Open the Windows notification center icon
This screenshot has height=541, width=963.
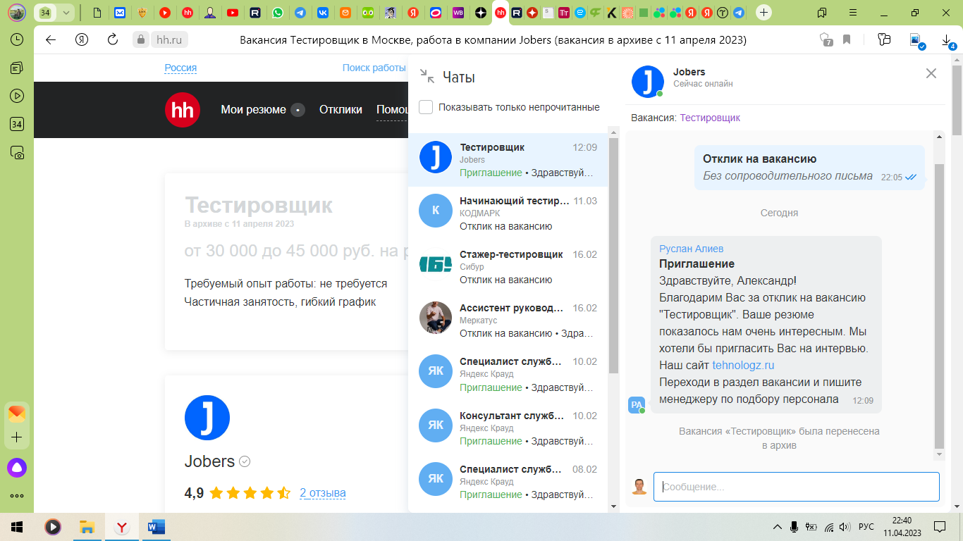[940, 526]
